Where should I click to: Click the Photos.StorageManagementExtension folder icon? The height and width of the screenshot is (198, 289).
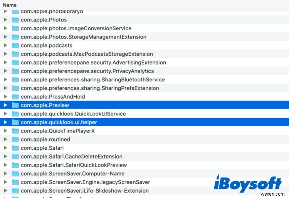coord(15,37)
